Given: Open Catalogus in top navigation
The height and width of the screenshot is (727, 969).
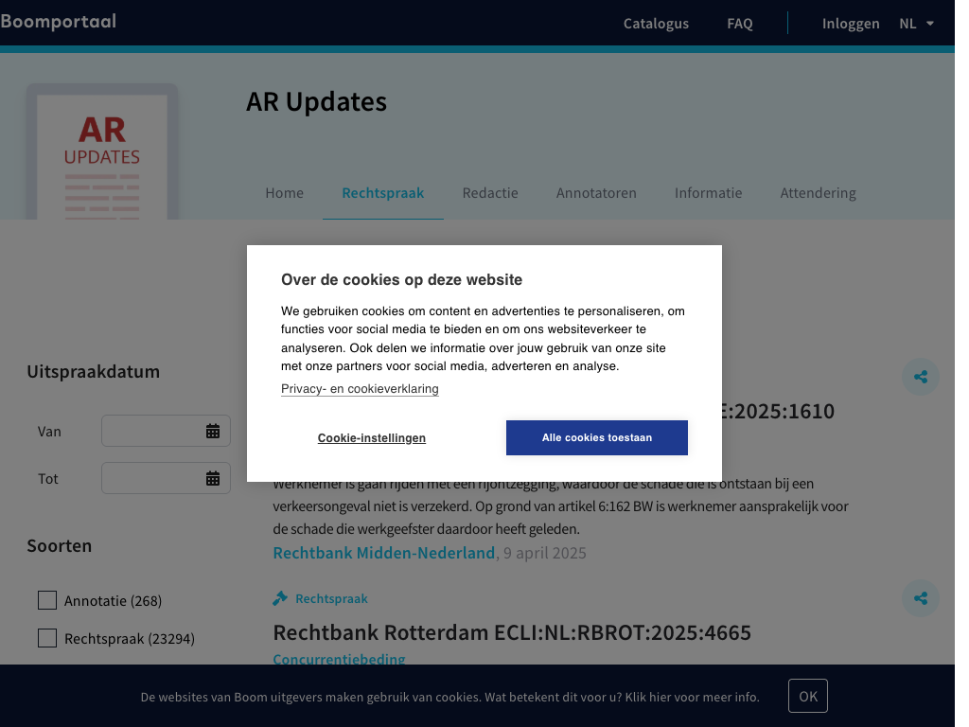Looking at the screenshot, I should point(656,24).
